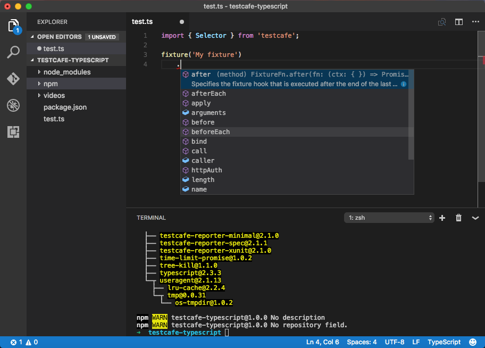Open the Extensions view icon
Image resolution: width=485 pixels, height=348 pixels.
point(13,132)
